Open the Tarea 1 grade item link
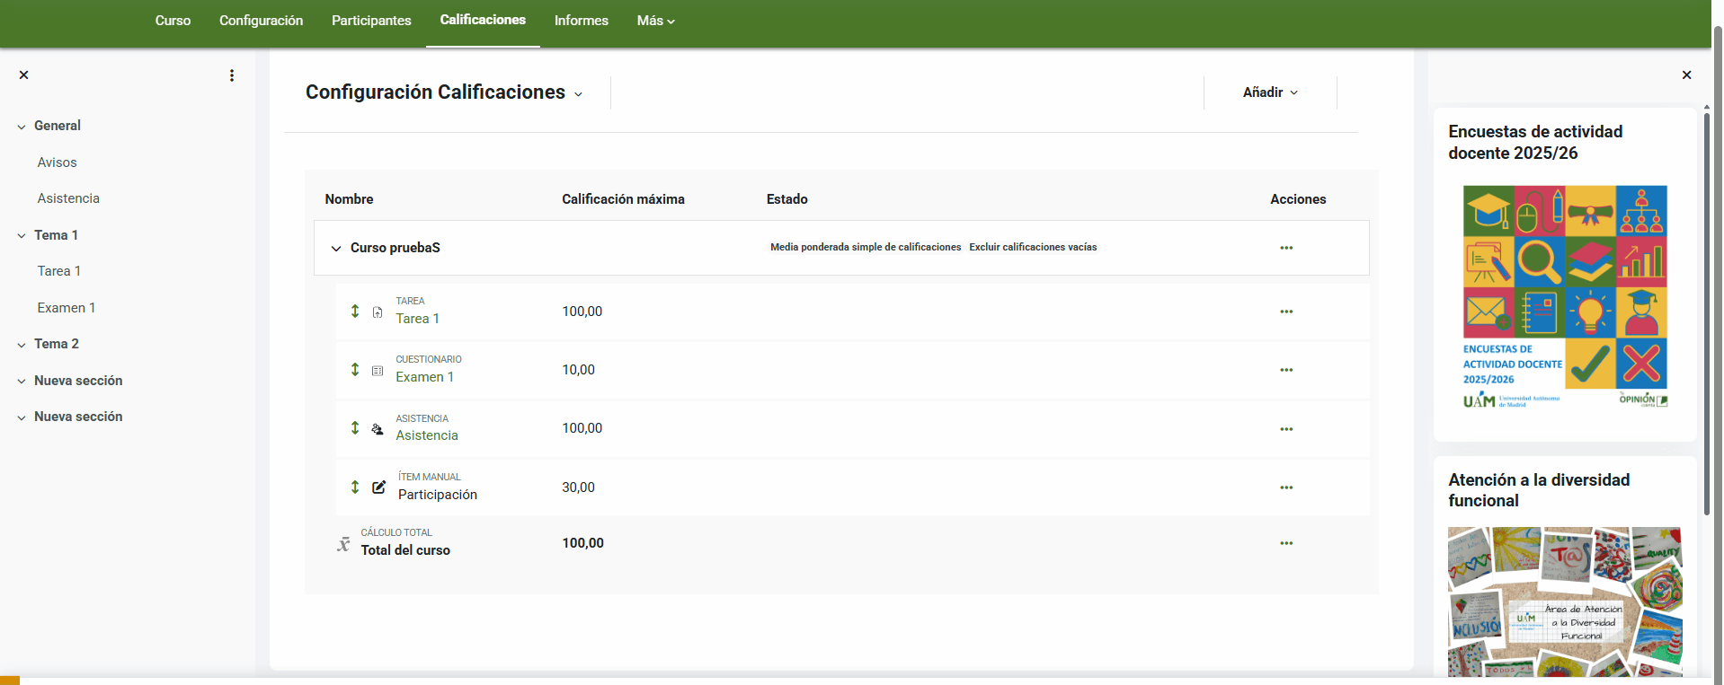The height and width of the screenshot is (685, 1724). tap(417, 319)
